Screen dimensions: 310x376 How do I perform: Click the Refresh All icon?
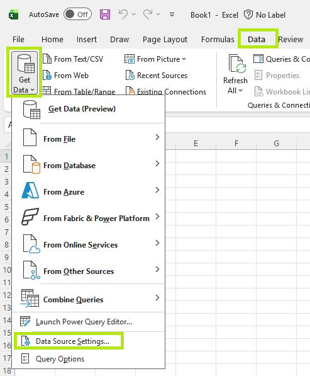(x=237, y=64)
